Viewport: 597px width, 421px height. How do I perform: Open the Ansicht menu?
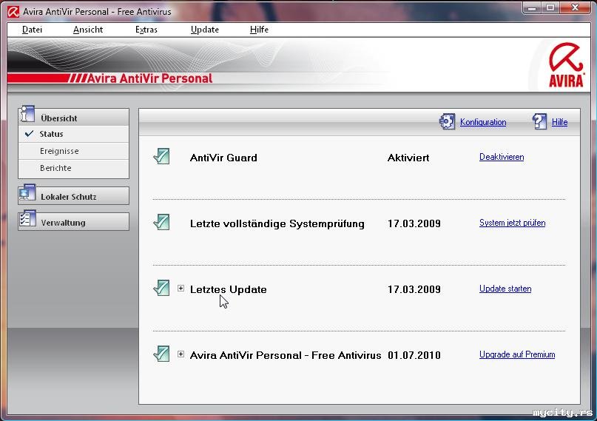pos(88,30)
